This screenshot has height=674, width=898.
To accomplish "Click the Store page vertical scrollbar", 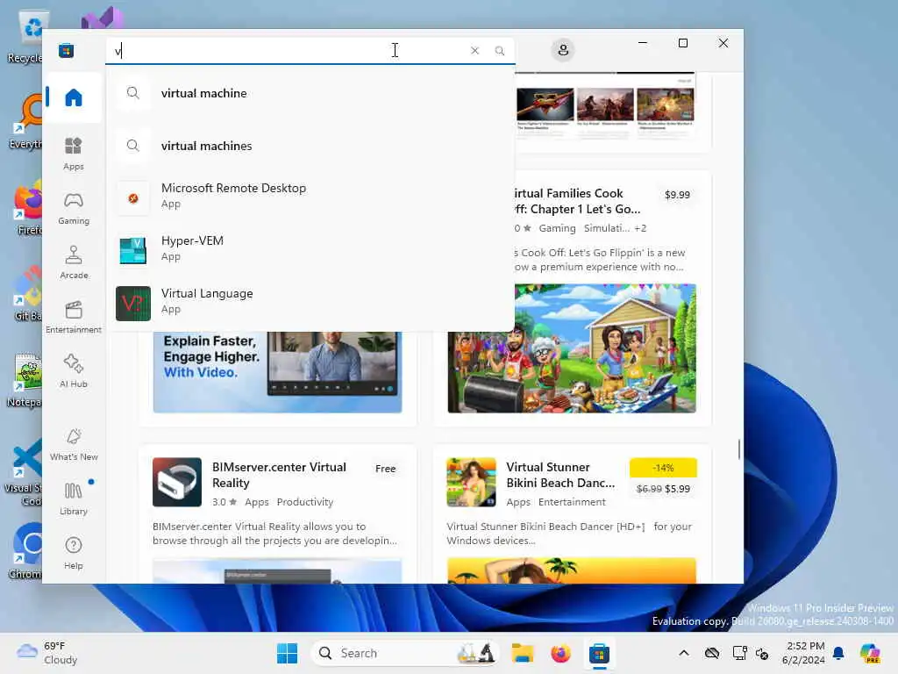I will click(x=738, y=448).
